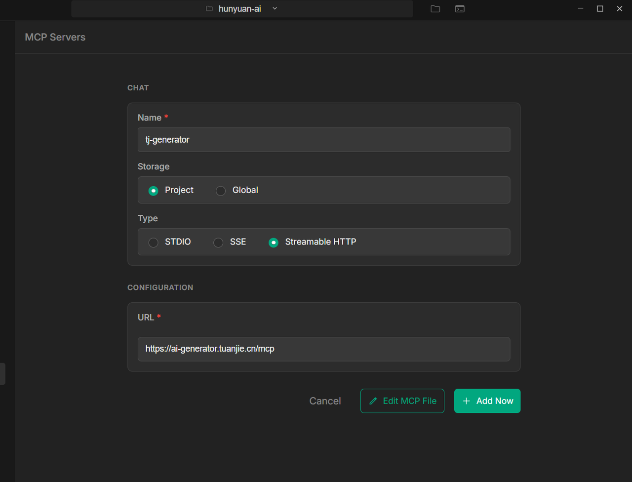Click the sidebar handle at left edge

coord(2,374)
